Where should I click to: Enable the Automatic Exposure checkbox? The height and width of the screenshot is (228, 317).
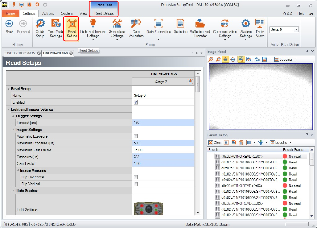pos(136,136)
